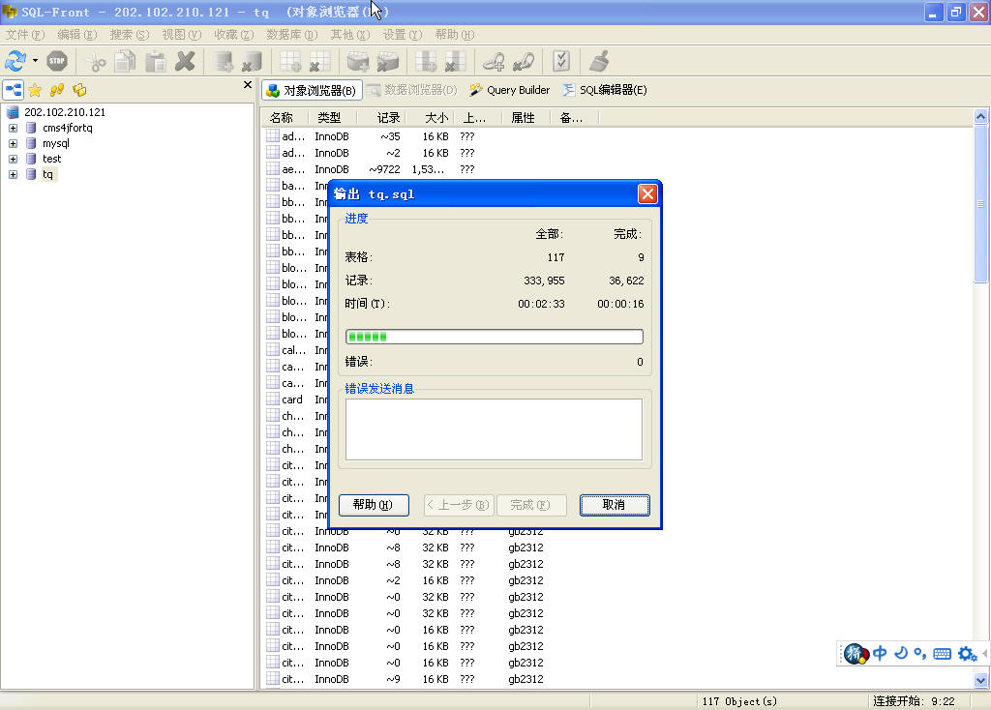This screenshot has height=710, width=991.
Task: Click the 完成(F) button
Action: coord(531,505)
